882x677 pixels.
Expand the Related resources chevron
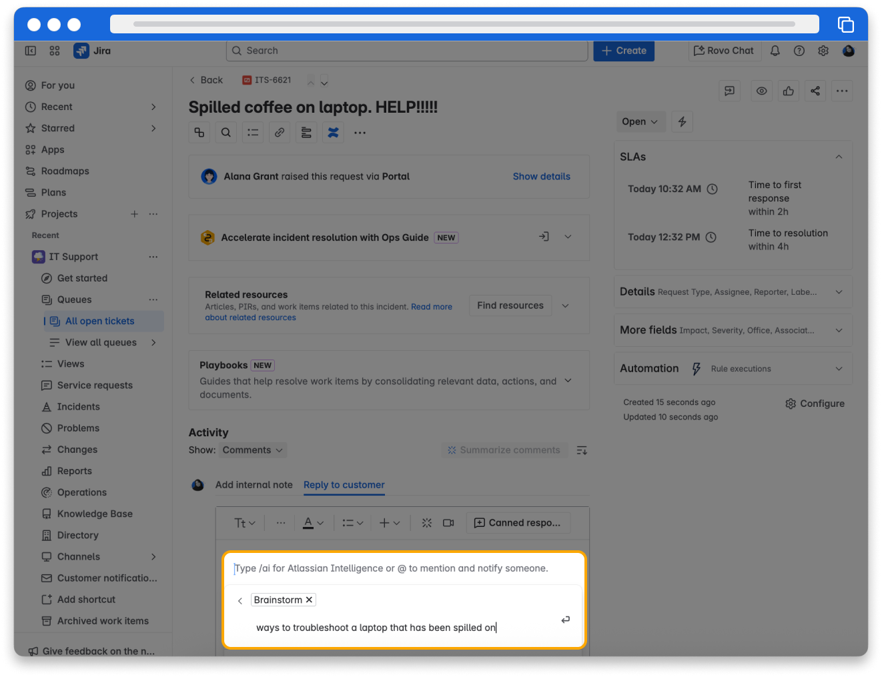(x=565, y=305)
